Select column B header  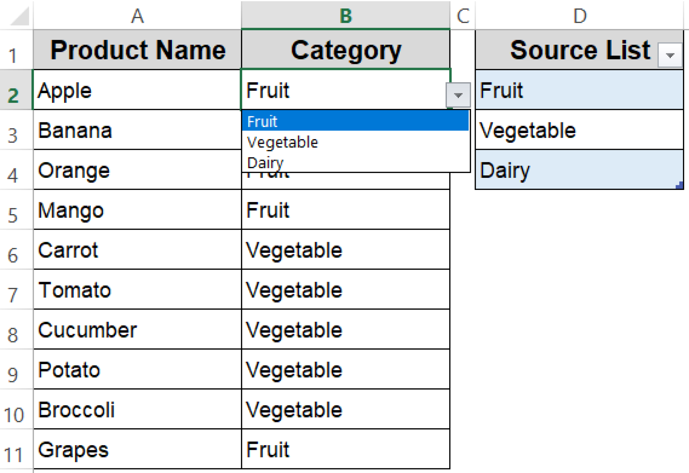(344, 15)
